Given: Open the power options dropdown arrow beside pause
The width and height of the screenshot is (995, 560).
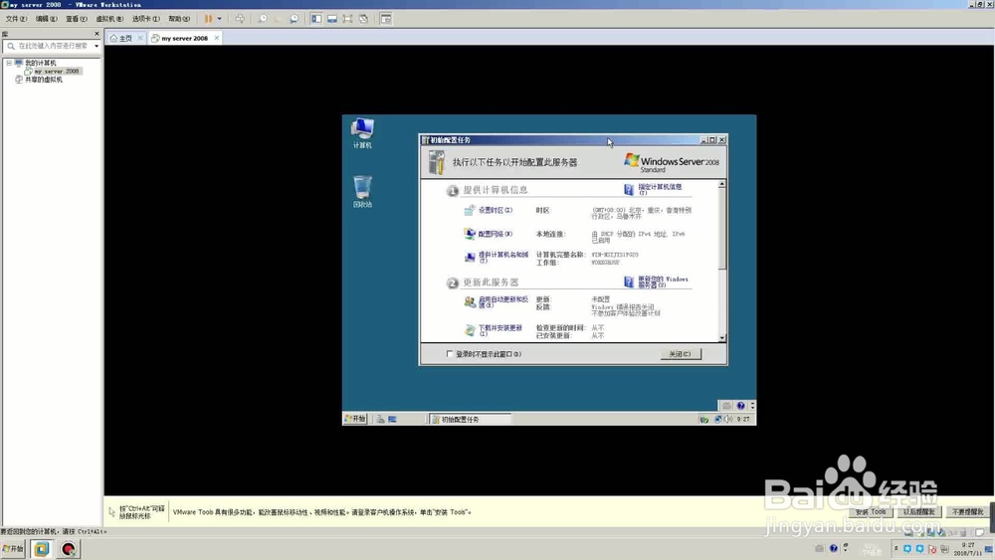Looking at the screenshot, I should pos(220,19).
